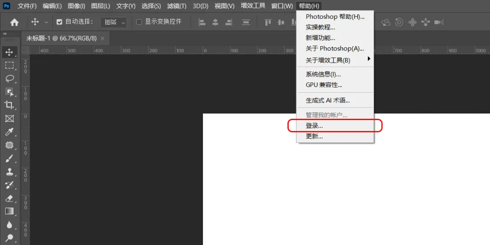Select the Object Selection tool
The image size is (490, 245).
(x=10, y=92)
